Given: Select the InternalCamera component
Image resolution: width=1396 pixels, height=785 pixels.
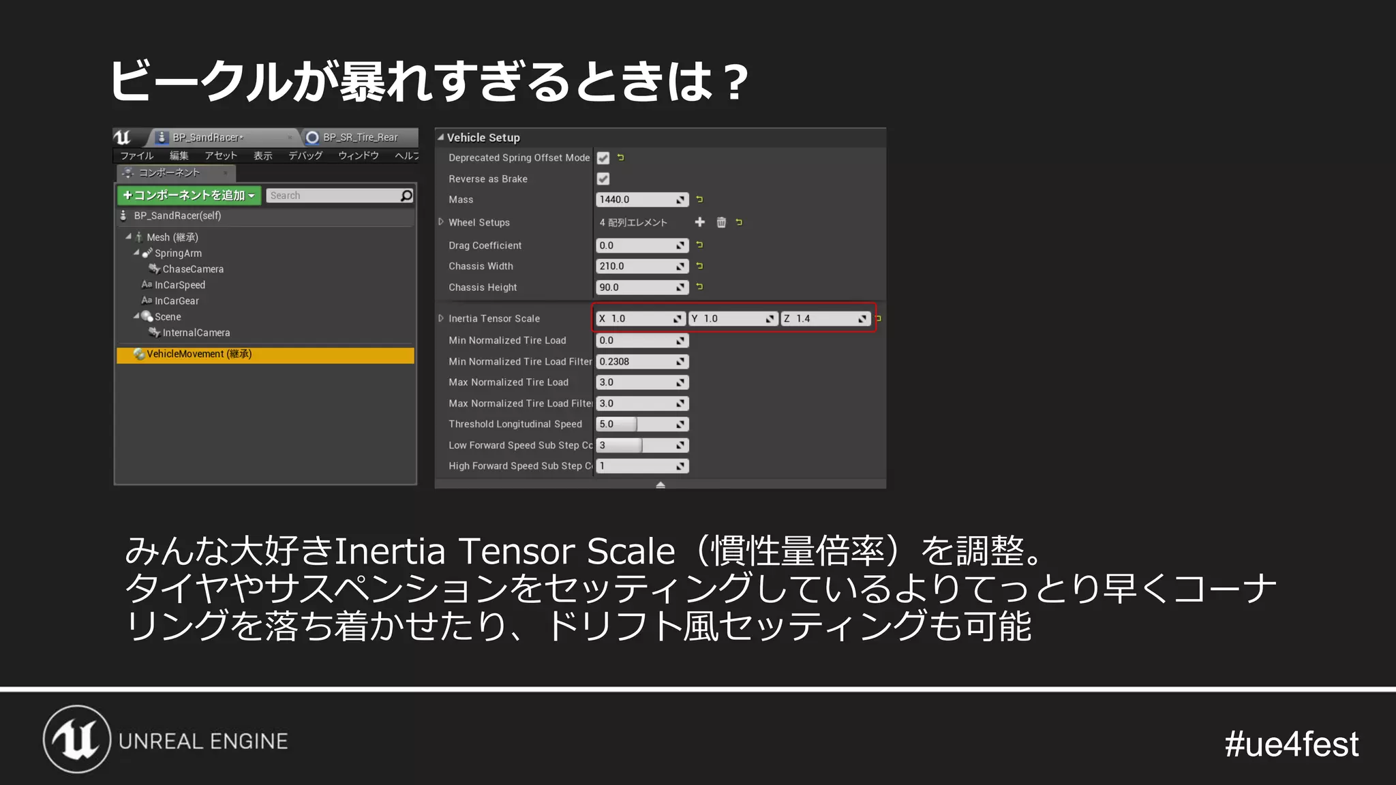Looking at the screenshot, I should pyautogui.click(x=196, y=333).
